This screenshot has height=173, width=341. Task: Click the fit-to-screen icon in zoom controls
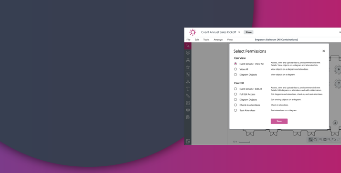point(325,140)
